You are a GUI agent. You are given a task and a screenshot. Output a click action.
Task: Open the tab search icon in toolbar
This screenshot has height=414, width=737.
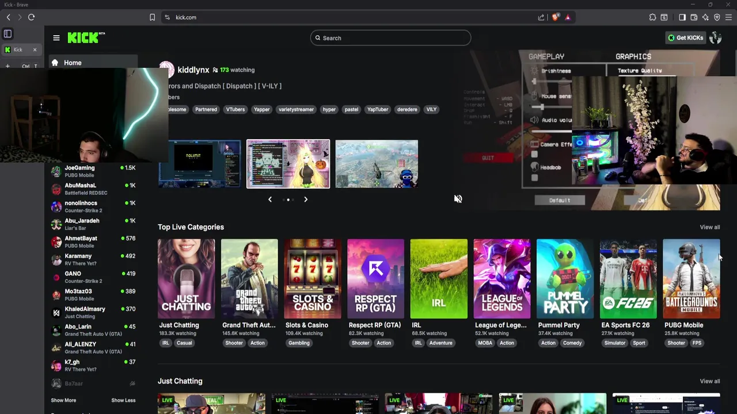(664, 17)
